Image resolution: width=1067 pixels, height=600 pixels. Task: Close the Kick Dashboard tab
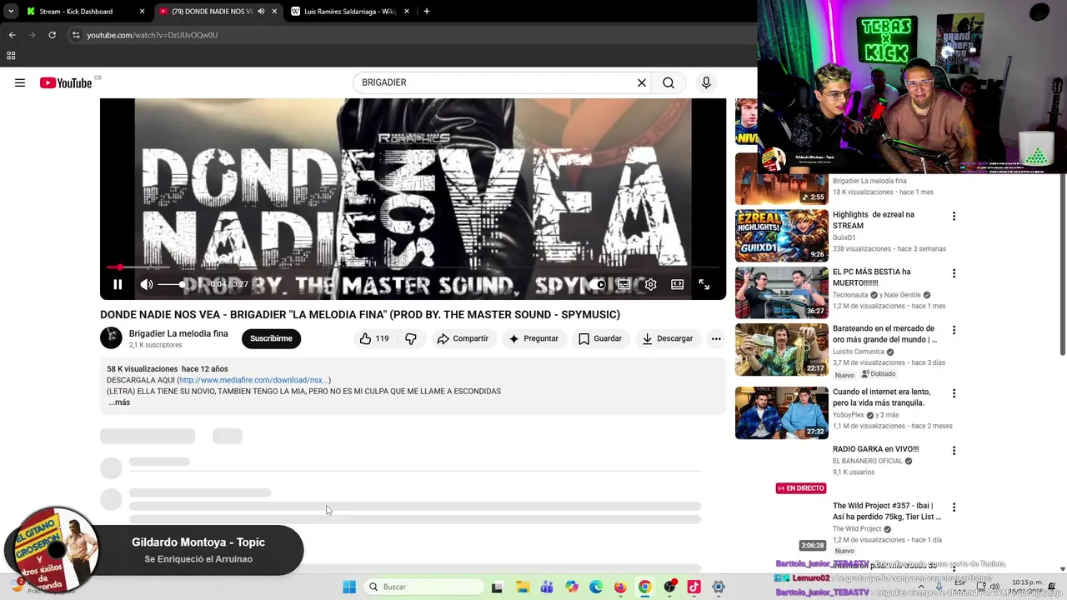(142, 12)
